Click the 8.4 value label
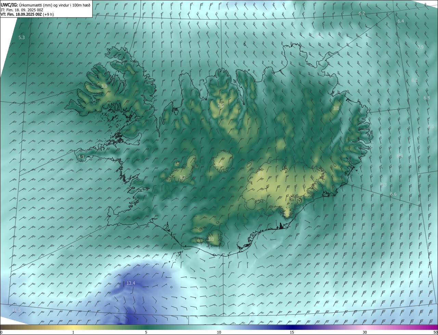The height and width of the screenshot is (335, 438). pos(400,156)
